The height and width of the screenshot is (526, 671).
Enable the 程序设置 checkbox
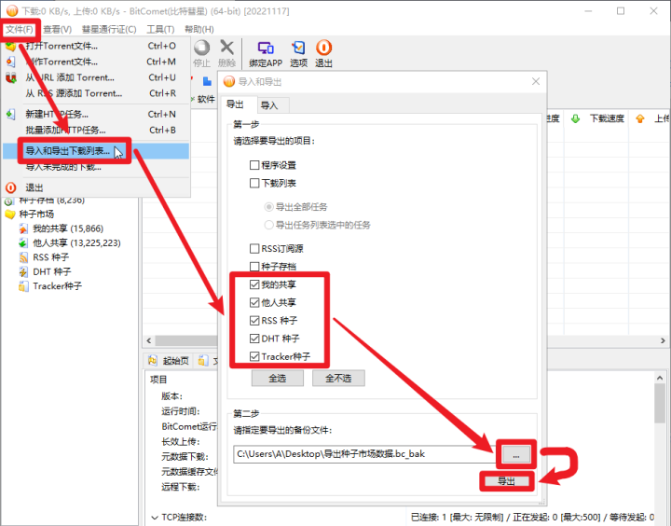tap(254, 165)
